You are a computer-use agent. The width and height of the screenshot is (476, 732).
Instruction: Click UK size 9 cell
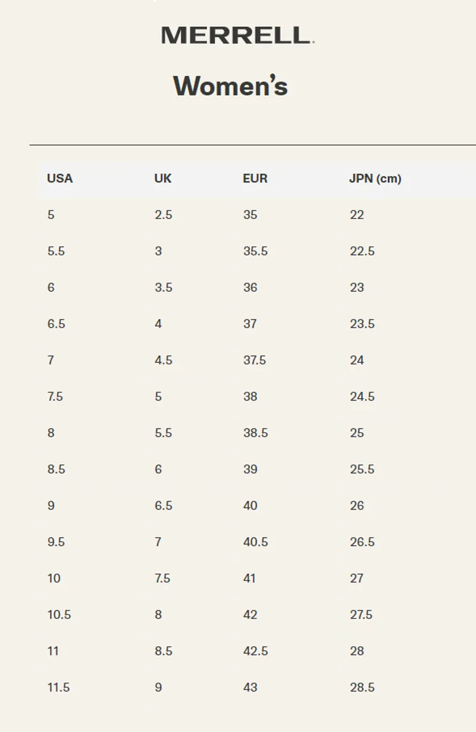[158, 687]
